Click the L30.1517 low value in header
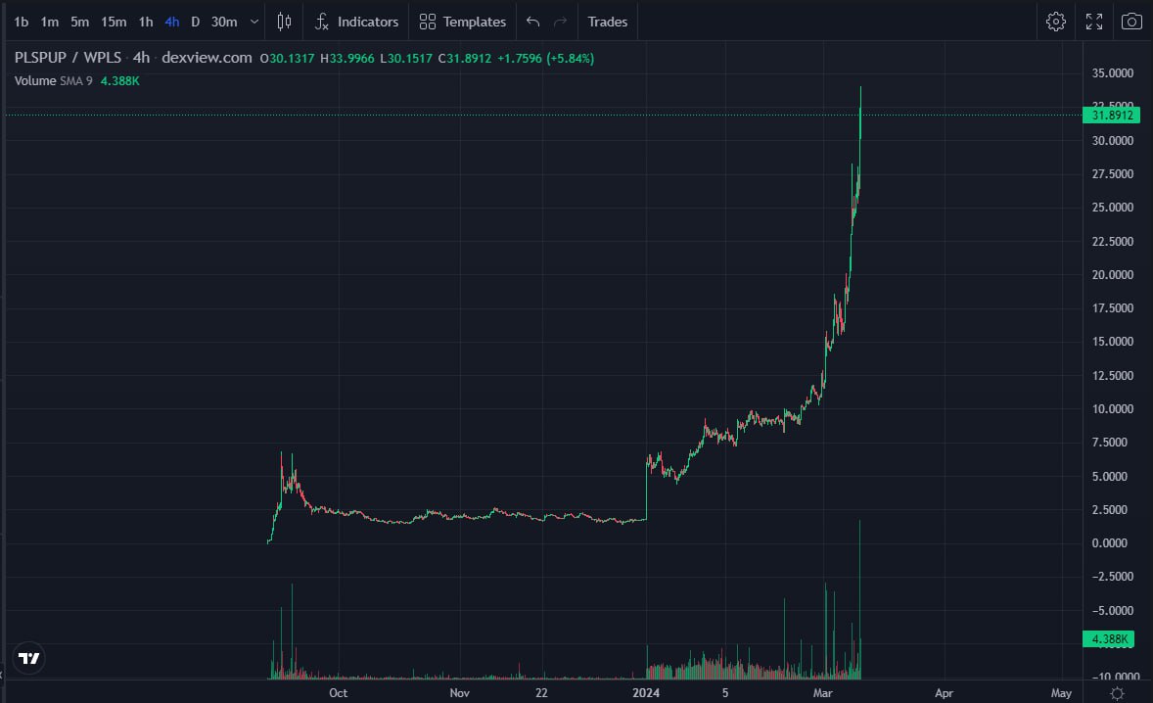 coord(406,58)
